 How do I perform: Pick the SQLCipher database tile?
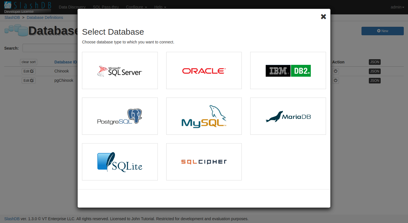[x=204, y=162]
